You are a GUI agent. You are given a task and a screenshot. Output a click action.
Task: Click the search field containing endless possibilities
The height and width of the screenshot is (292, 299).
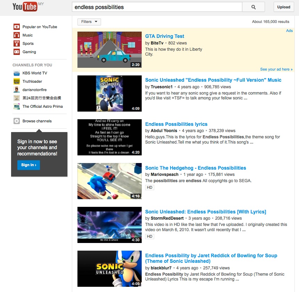pyautogui.click(x=156, y=7)
